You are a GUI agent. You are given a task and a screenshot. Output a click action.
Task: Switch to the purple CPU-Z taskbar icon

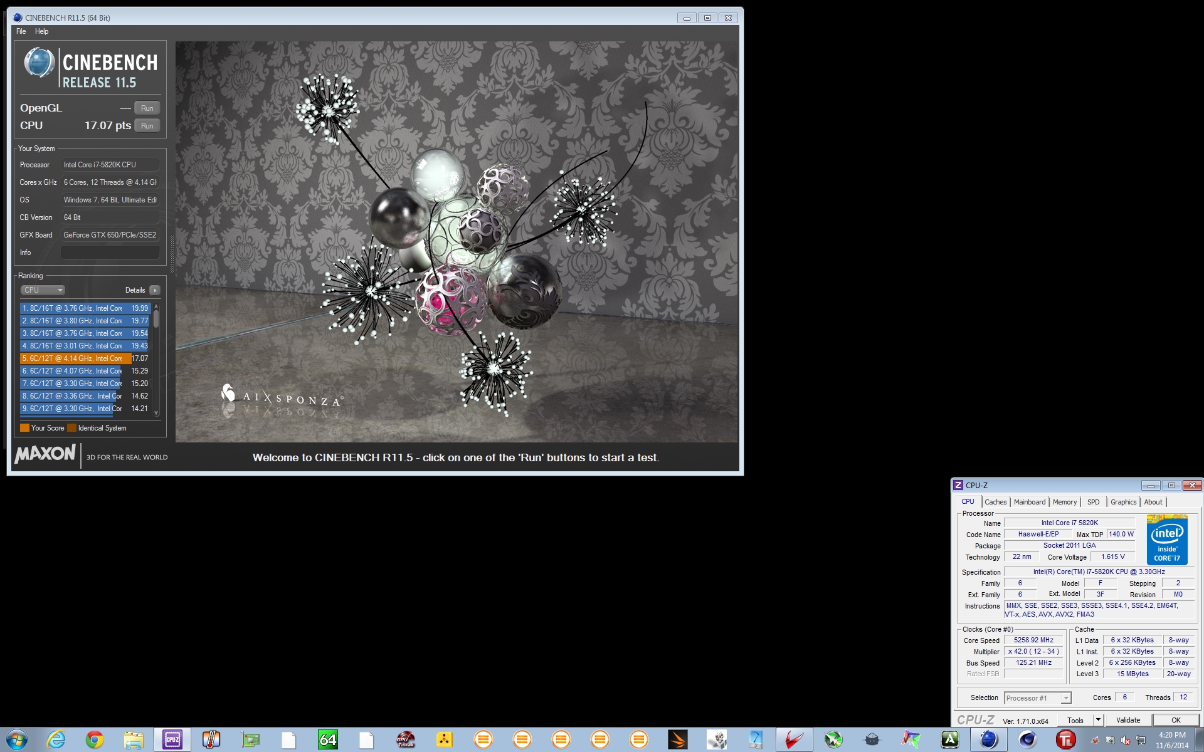tap(172, 740)
